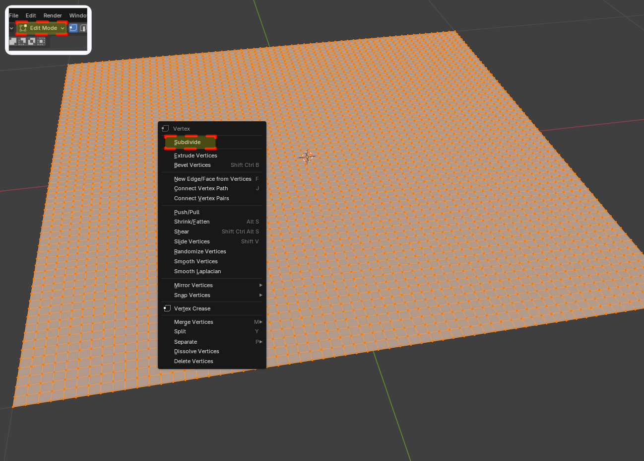Open the Render menu
The image size is (644, 461).
(53, 15)
